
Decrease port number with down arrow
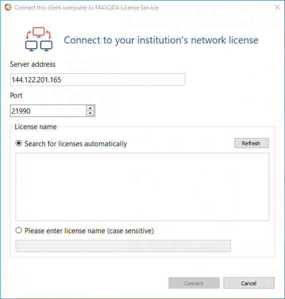tap(90, 113)
